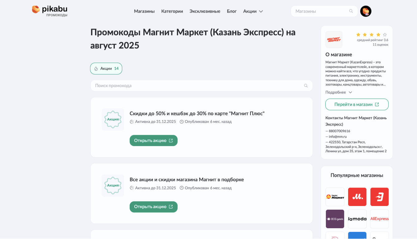Click the 11 оценок ratings count
The height and width of the screenshot is (239, 417).
pyautogui.click(x=380, y=45)
